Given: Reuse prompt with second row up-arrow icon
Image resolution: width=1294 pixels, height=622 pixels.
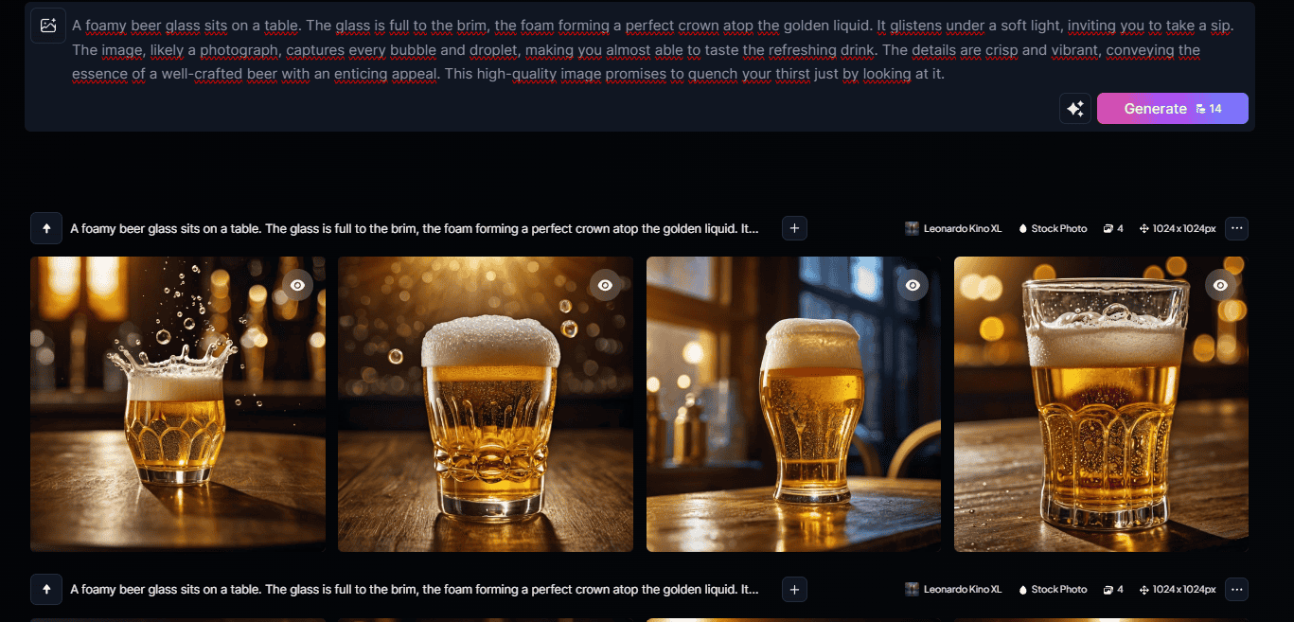Looking at the screenshot, I should 46,589.
